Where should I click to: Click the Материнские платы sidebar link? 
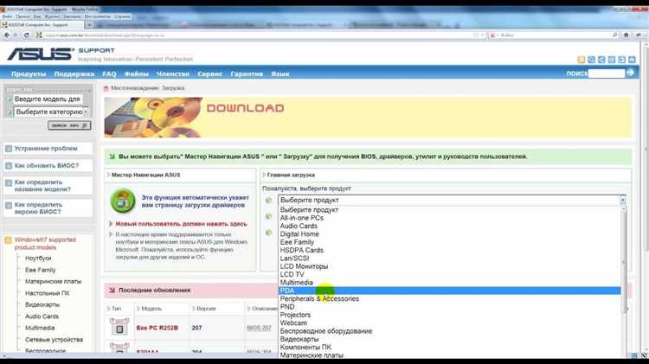(54, 281)
